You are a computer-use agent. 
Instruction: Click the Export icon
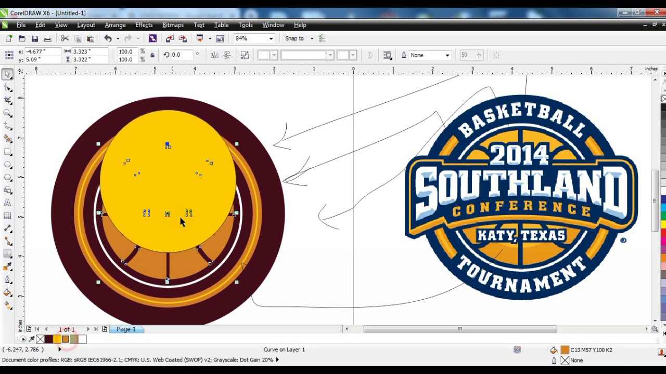[183, 38]
